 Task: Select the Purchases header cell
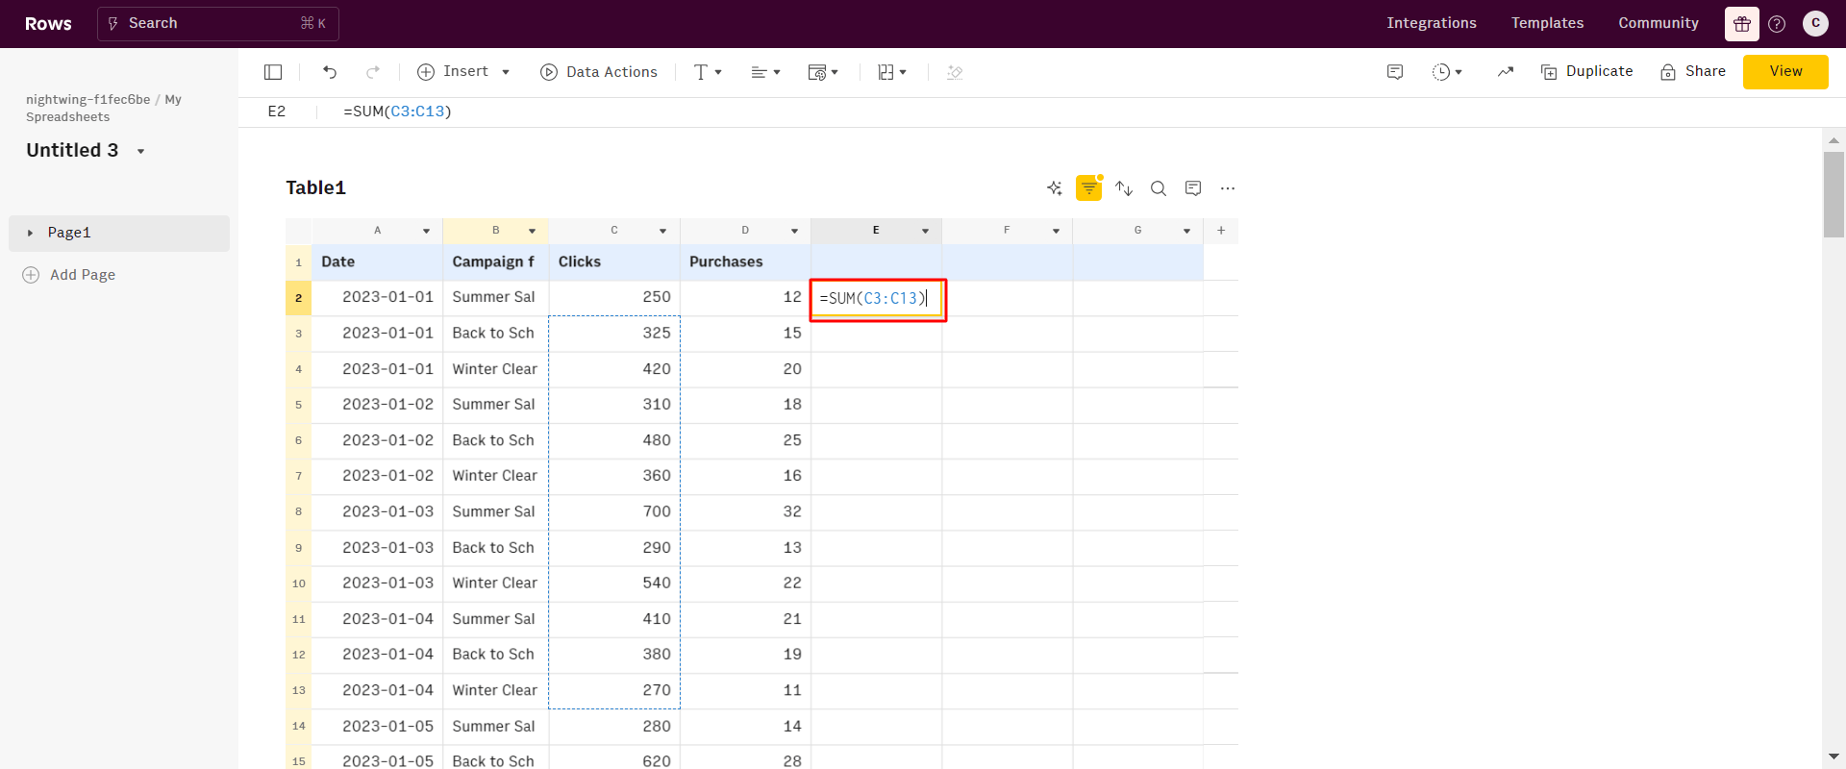745,261
